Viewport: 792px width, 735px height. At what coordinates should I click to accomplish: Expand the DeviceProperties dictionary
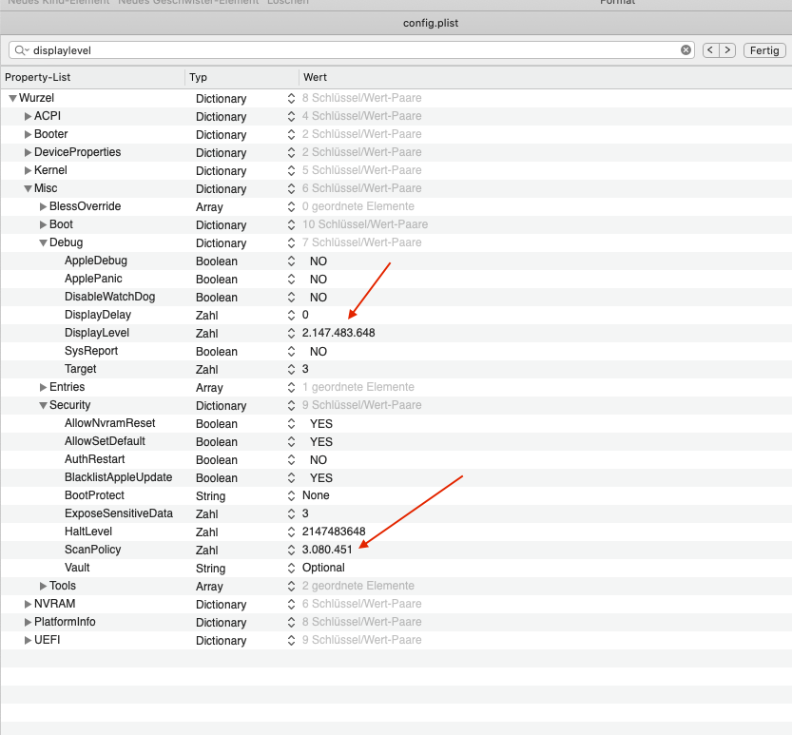point(28,152)
